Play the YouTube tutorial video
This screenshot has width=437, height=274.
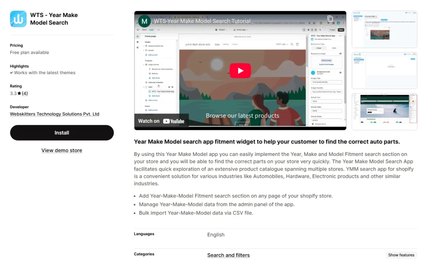tap(240, 71)
